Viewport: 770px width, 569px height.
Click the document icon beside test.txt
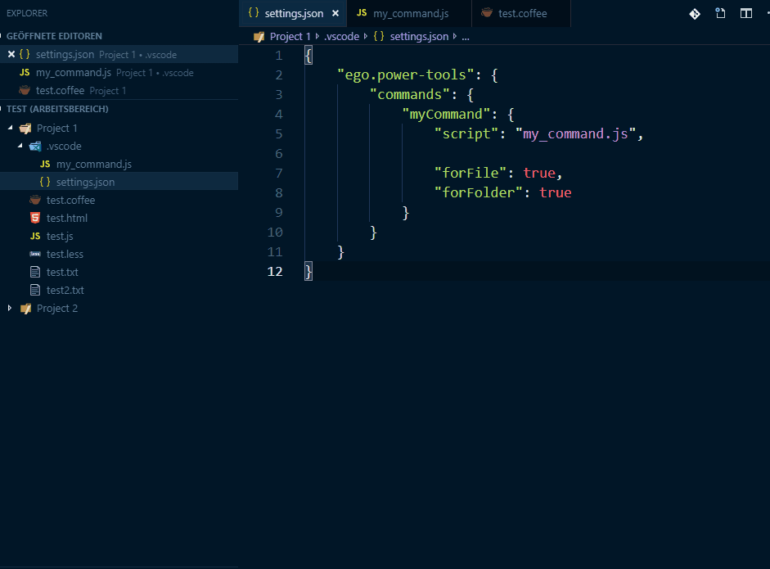[x=35, y=272]
